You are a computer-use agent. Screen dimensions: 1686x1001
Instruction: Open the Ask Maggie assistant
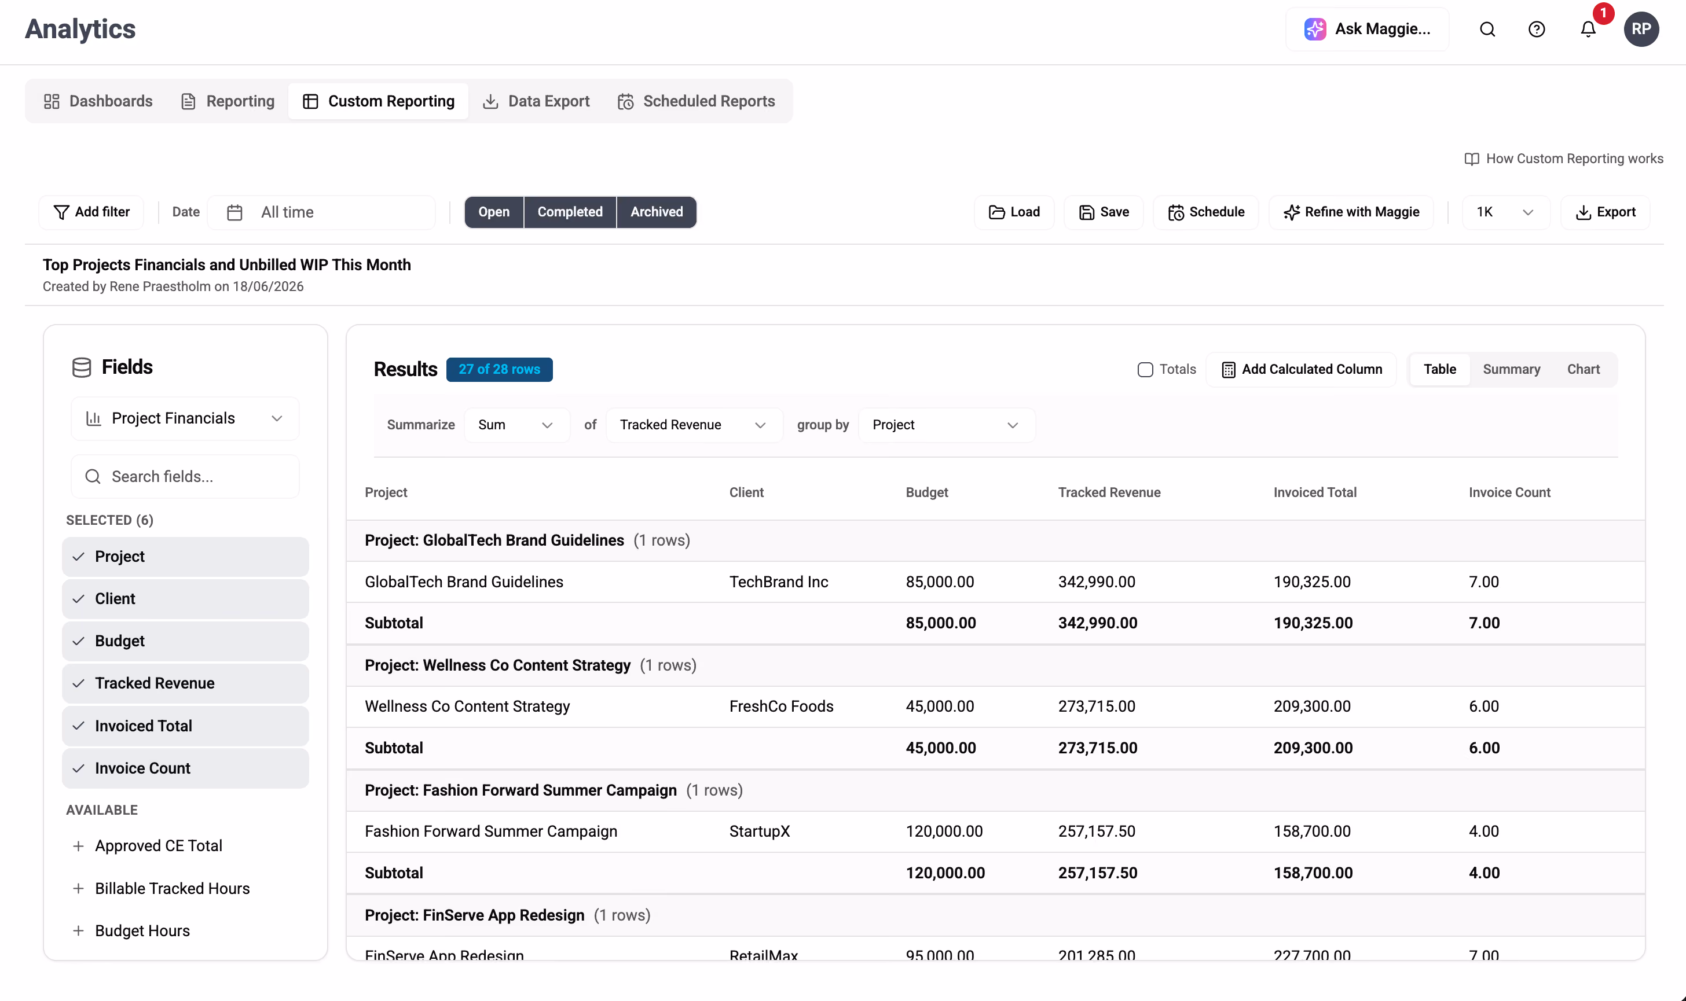click(1367, 29)
